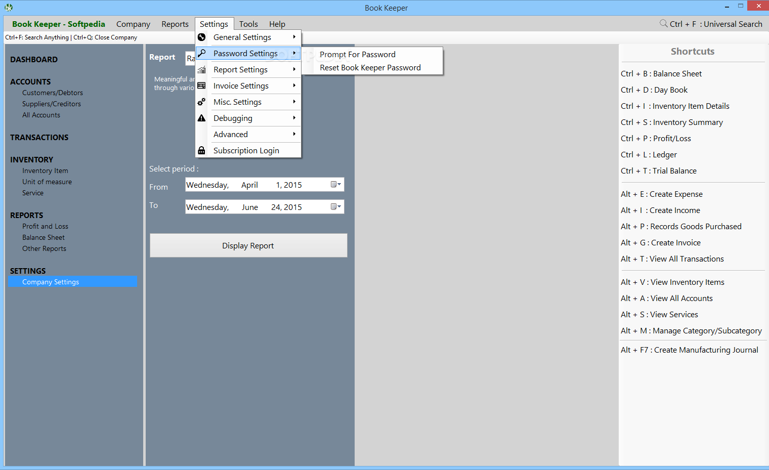Click Alt + S : View Services shortcut
Viewport: 769px width, 470px height.
coord(659,314)
